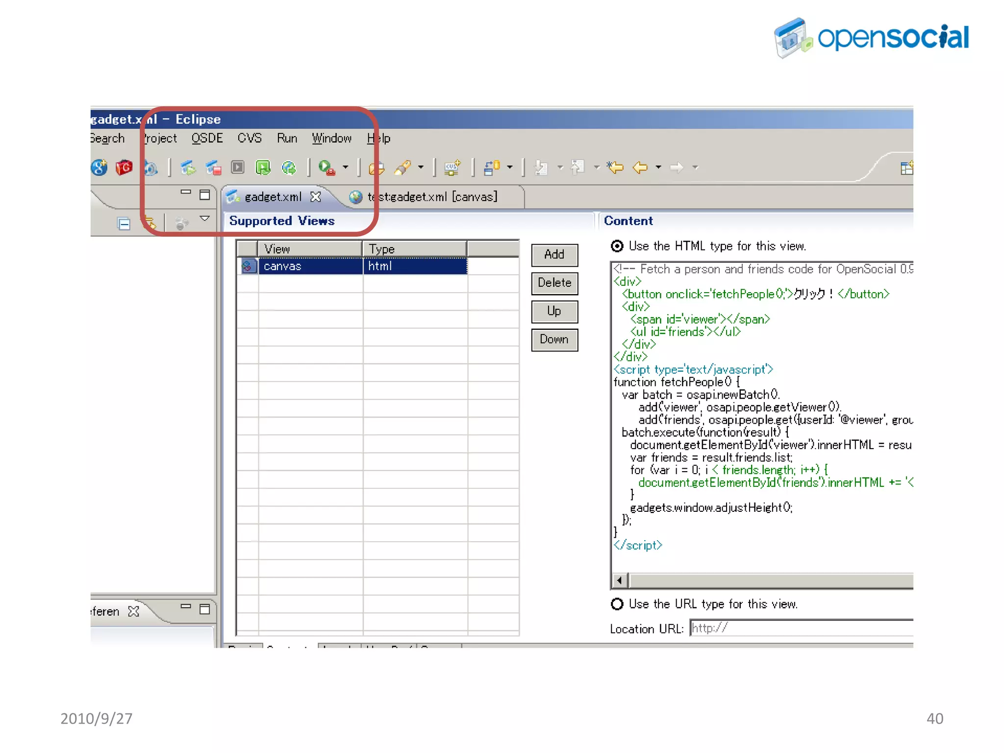Click the content horizontal scrollbar left arrow
Viewport: 1004px width, 753px height.
pyautogui.click(x=620, y=581)
